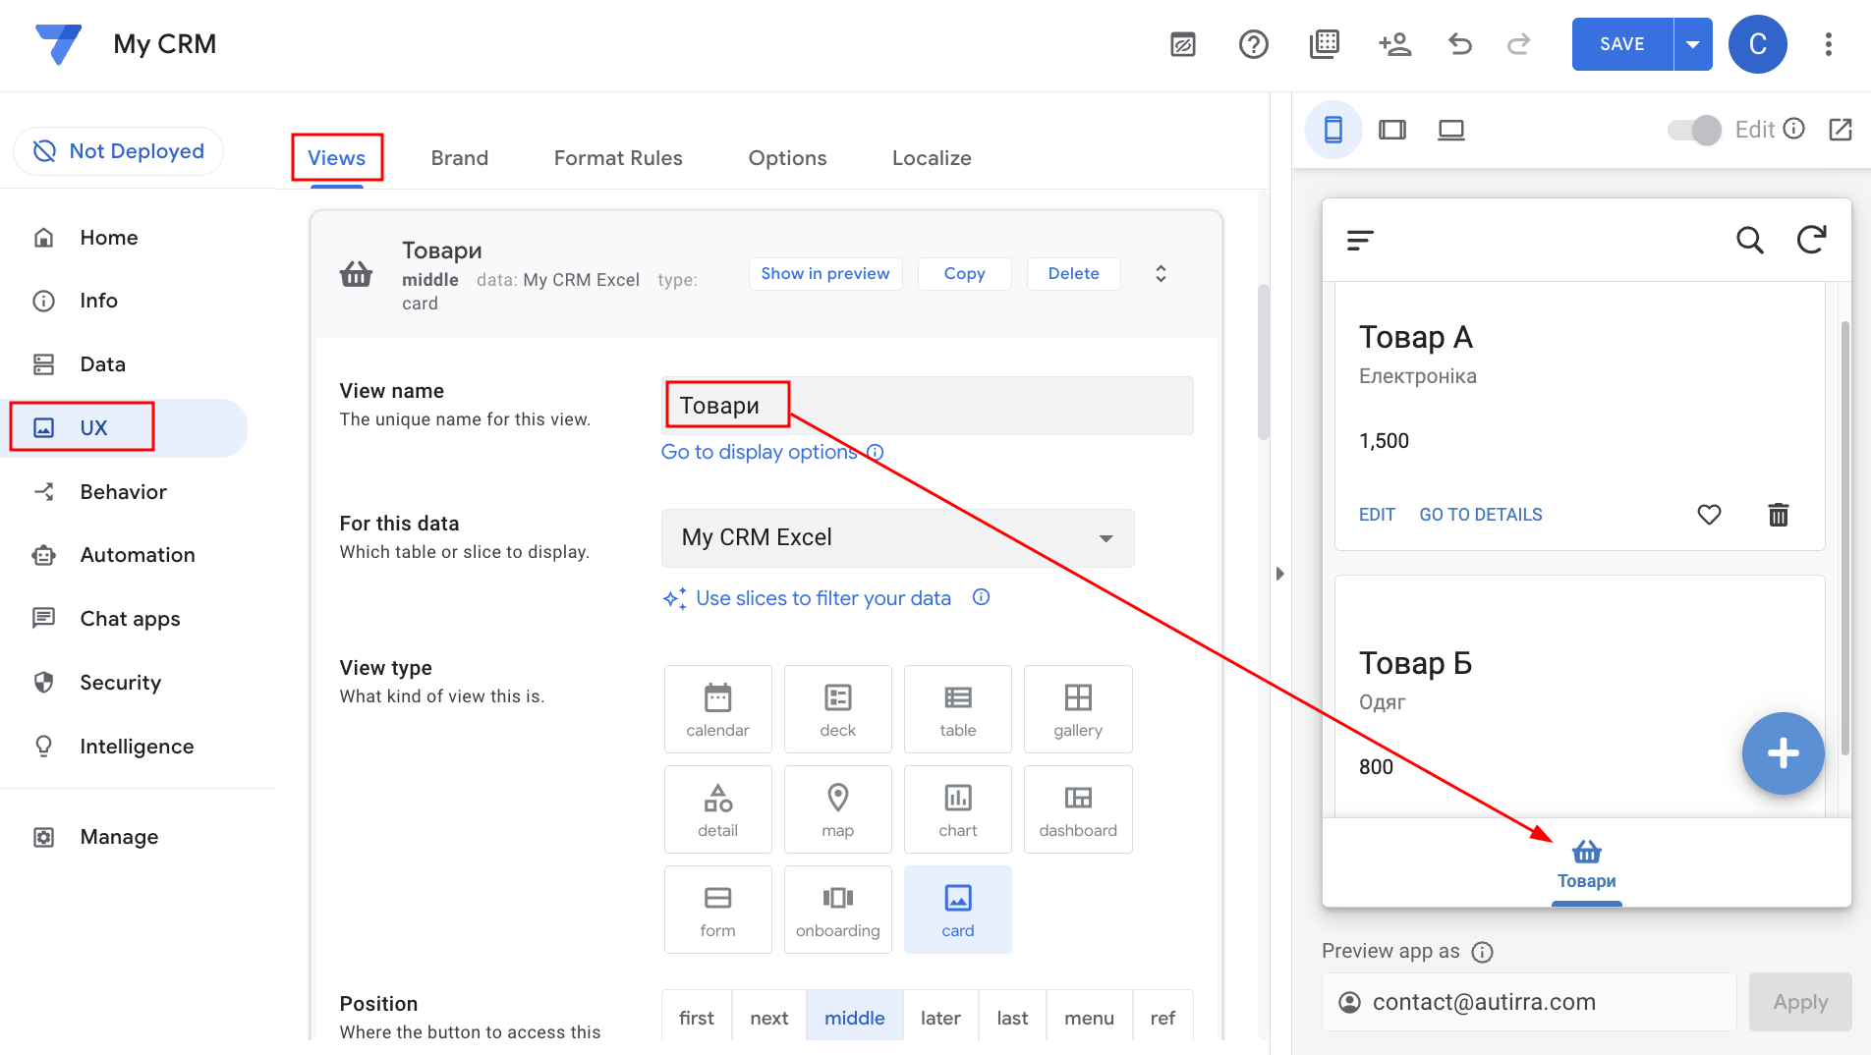1871x1055 pixels.
Task: Open the account avatar C
Action: pos(1758,44)
